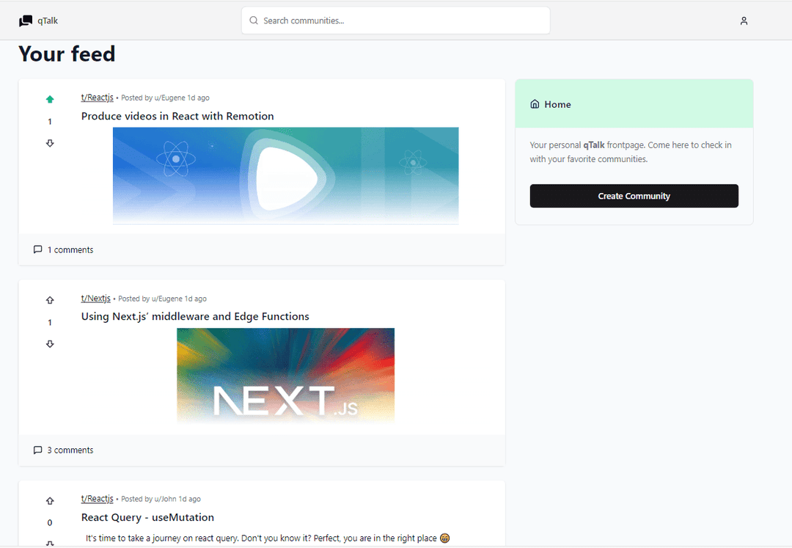This screenshot has width=792, height=548.
Task: Click 'Posted by u/Eugene 1d ago' on Remotion post
Action: click(165, 98)
